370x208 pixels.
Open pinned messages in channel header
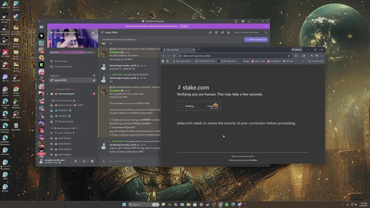click(222, 32)
